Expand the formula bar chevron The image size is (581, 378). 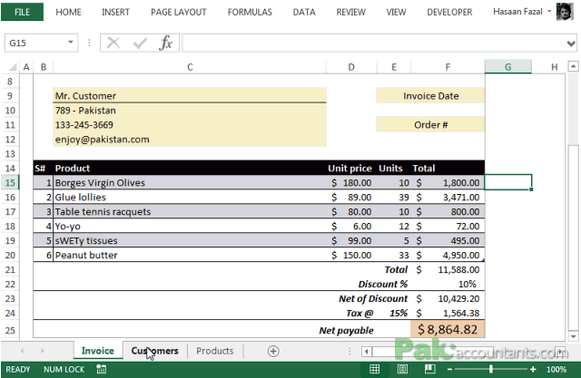pyautogui.click(x=571, y=44)
